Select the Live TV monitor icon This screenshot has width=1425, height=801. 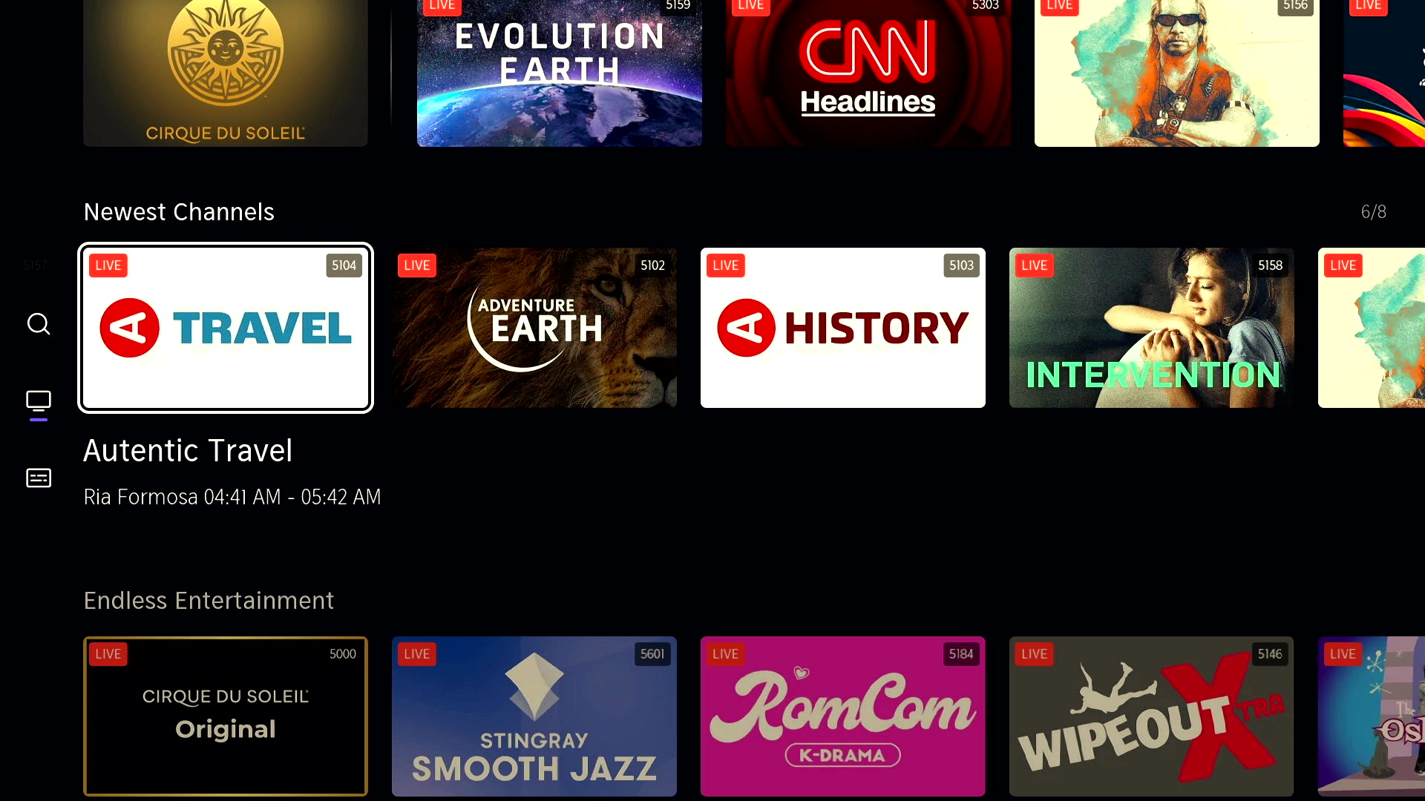click(x=39, y=401)
